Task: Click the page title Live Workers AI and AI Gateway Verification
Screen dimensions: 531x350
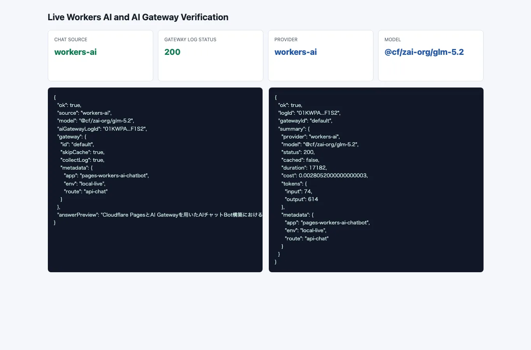Action: [x=138, y=17]
